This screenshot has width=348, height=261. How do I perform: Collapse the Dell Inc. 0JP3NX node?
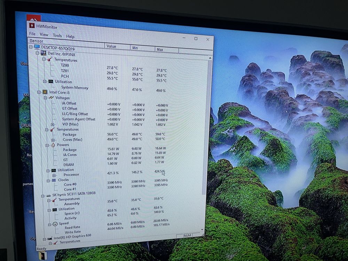[38, 53]
